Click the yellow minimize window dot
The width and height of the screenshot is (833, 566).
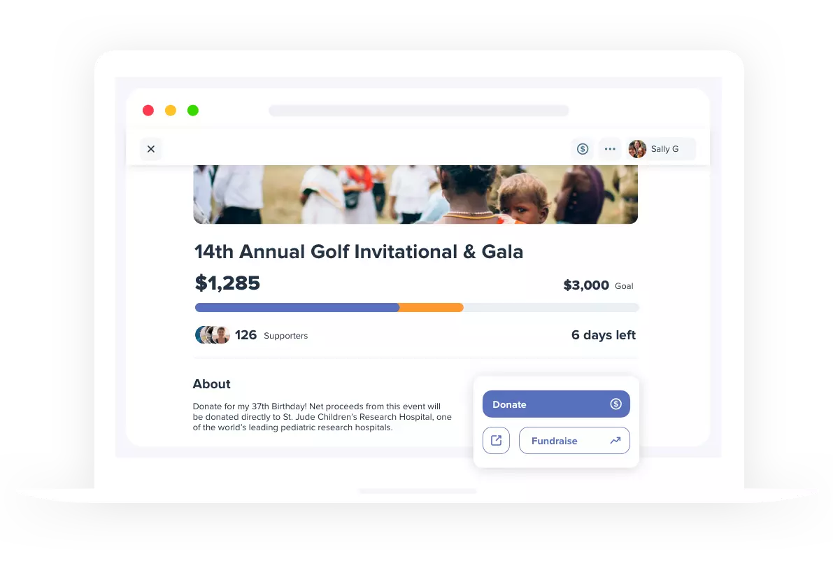point(171,110)
